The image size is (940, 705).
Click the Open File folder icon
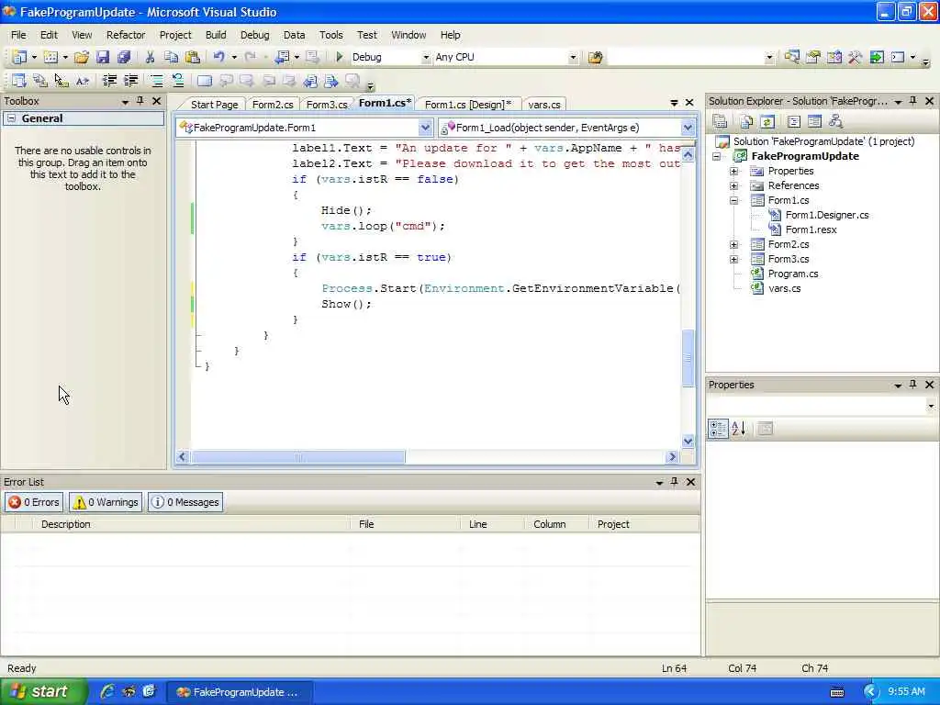pyautogui.click(x=82, y=57)
